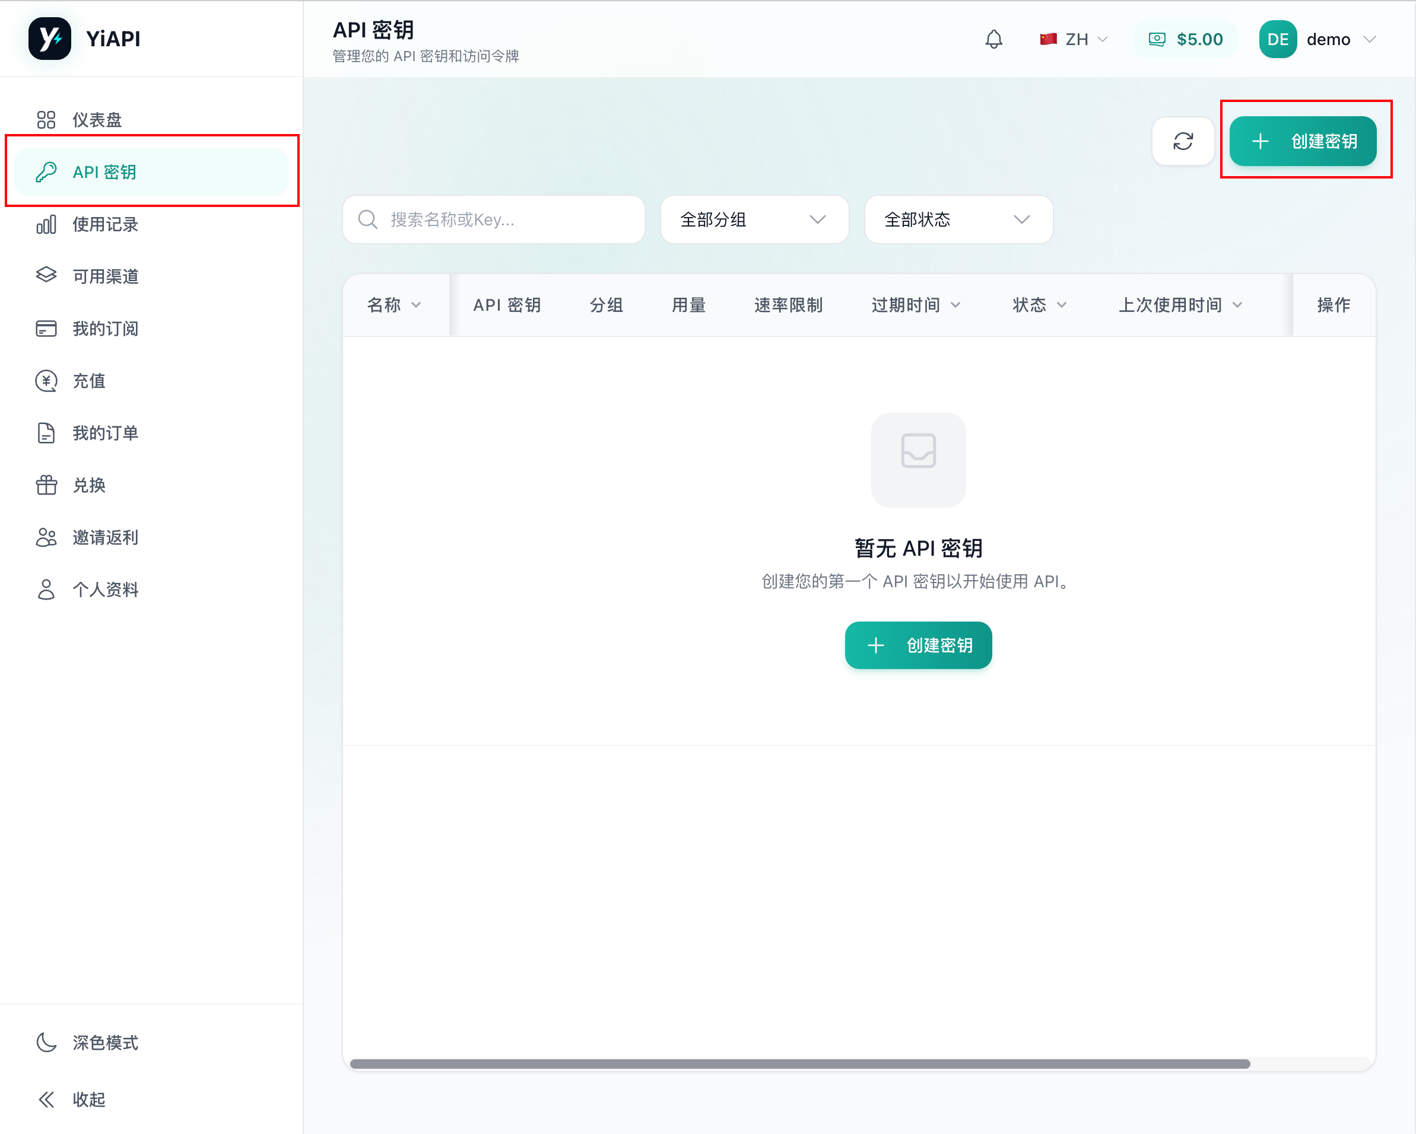Click the dashboard grid icon
The image size is (1416, 1134).
point(46,119)
